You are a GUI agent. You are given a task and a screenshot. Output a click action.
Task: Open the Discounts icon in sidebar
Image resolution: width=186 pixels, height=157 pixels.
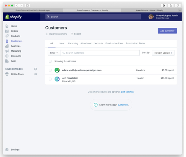(x=7, y=56)
